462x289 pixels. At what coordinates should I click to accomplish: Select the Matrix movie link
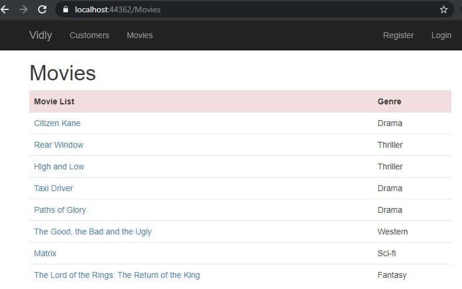45,253
